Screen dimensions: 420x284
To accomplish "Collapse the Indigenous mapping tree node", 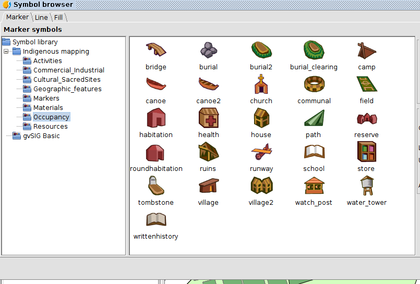I will click(x=6, y=52).
